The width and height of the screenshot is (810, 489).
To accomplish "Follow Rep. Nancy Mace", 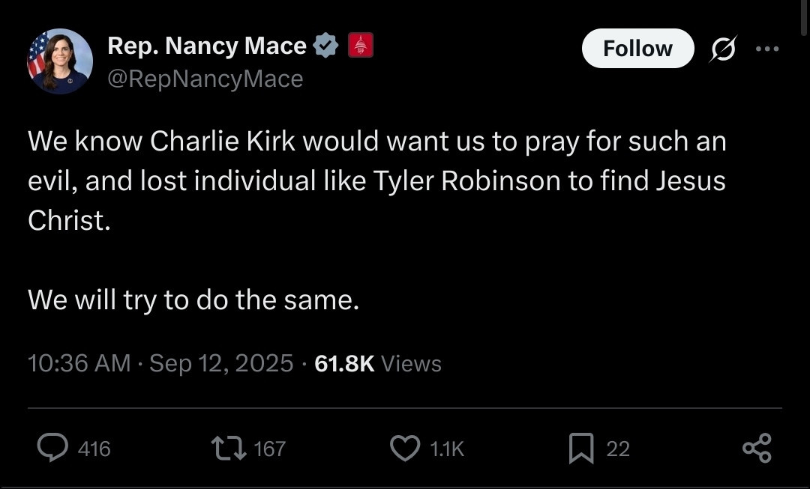I will 637,49.
